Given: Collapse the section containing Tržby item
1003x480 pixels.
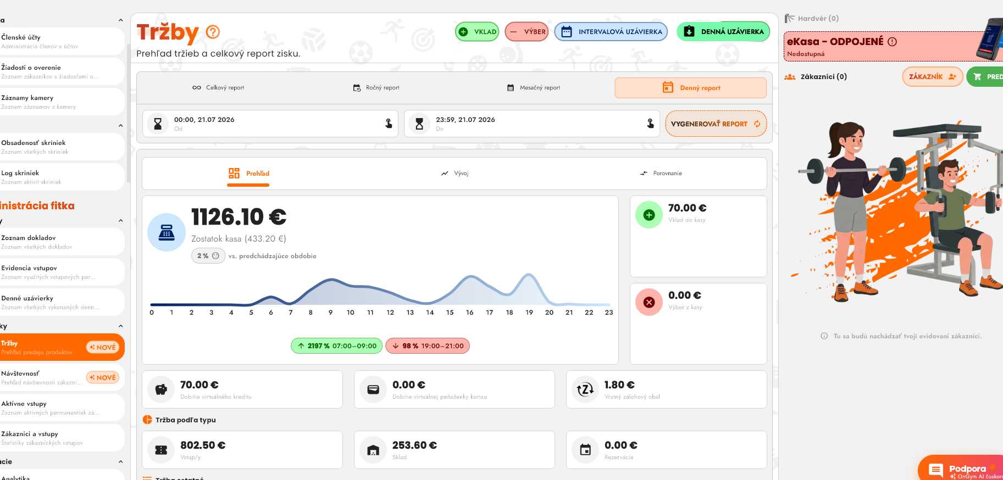Looking at the screenshot, I should [x=121, y=326].
